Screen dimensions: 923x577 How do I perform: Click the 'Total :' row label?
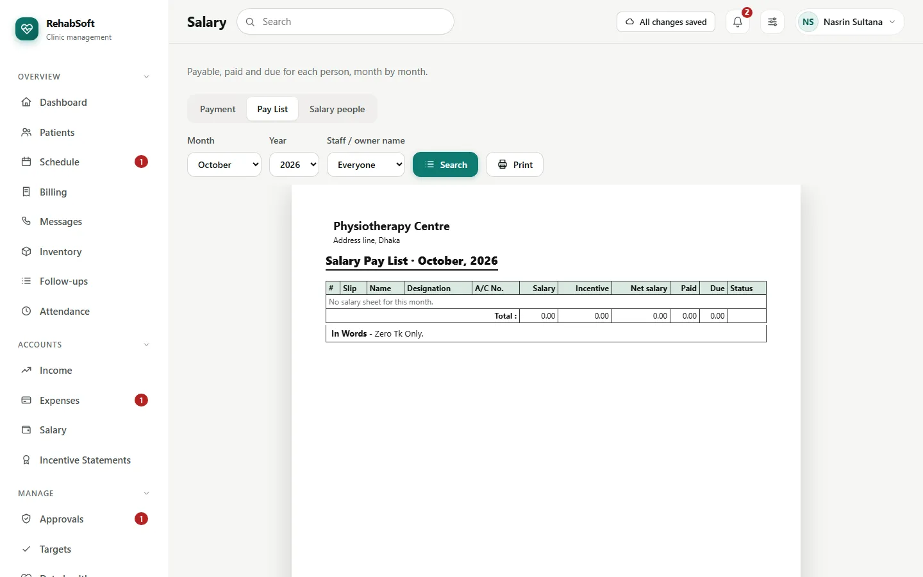click(x=506, y=316)
